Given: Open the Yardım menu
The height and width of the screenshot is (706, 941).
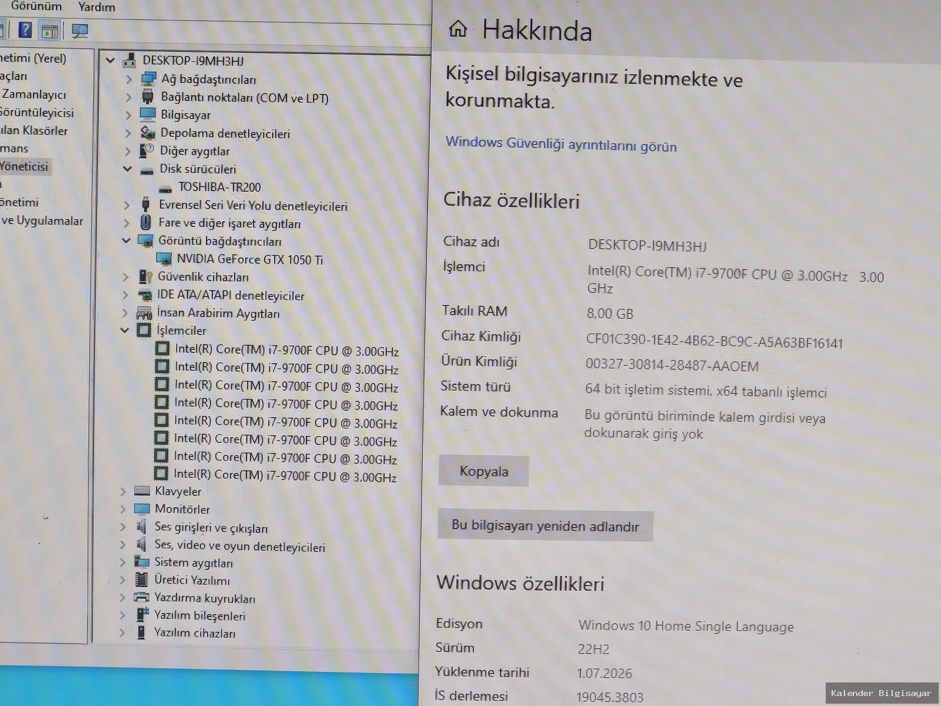Looking at the screenshot, I should click(x=96, y=8).
